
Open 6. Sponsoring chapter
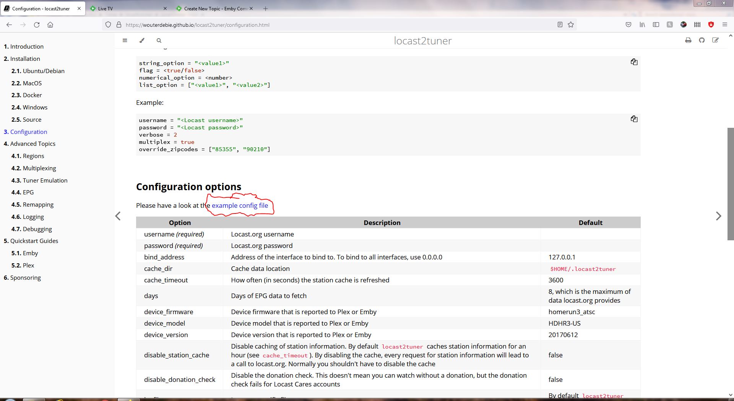(22, 277)
